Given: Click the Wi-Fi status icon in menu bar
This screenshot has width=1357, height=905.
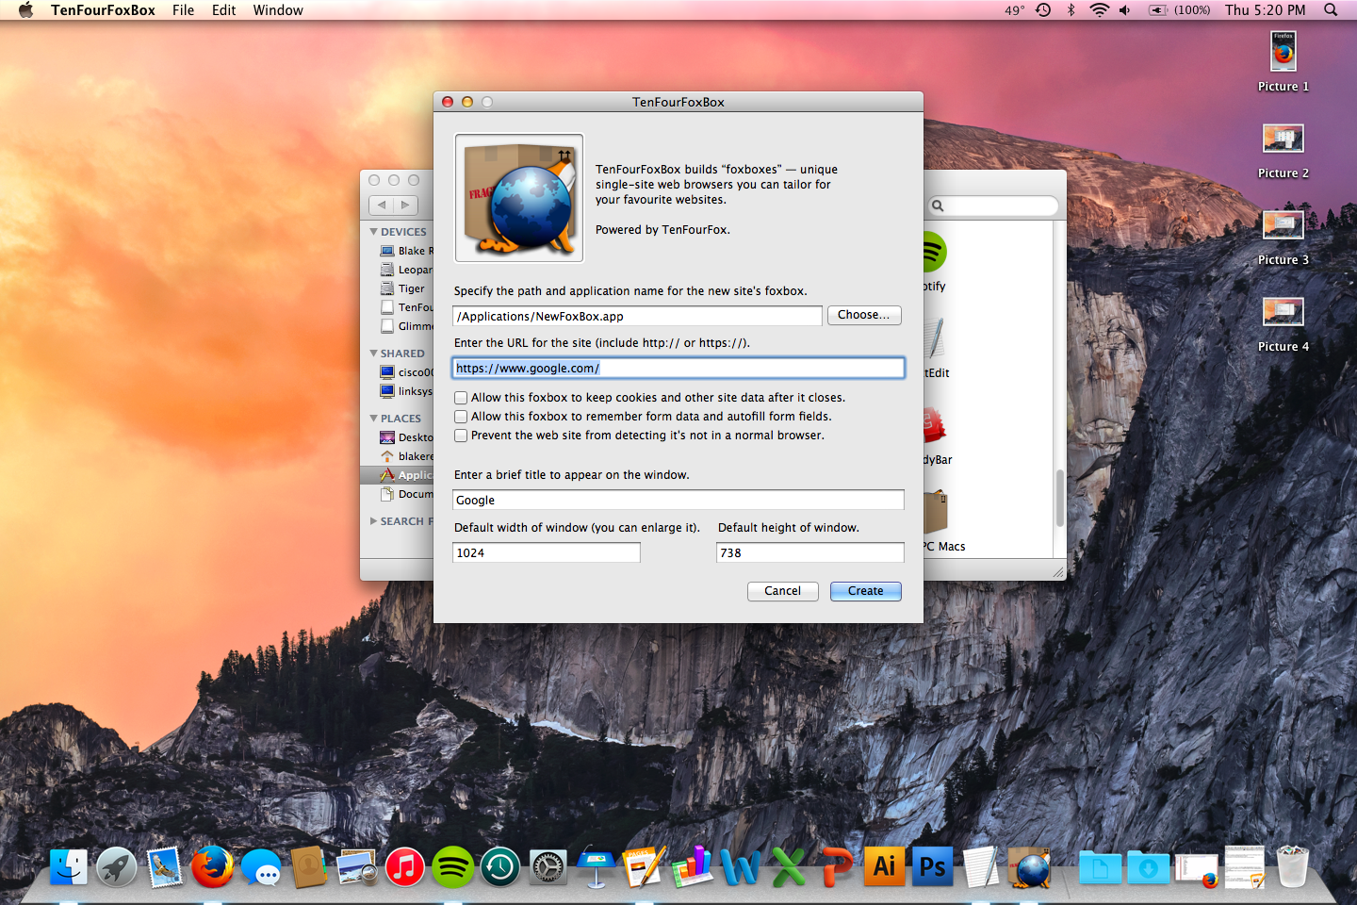Looking at the screenshot, I should [x=1099, y=9].
